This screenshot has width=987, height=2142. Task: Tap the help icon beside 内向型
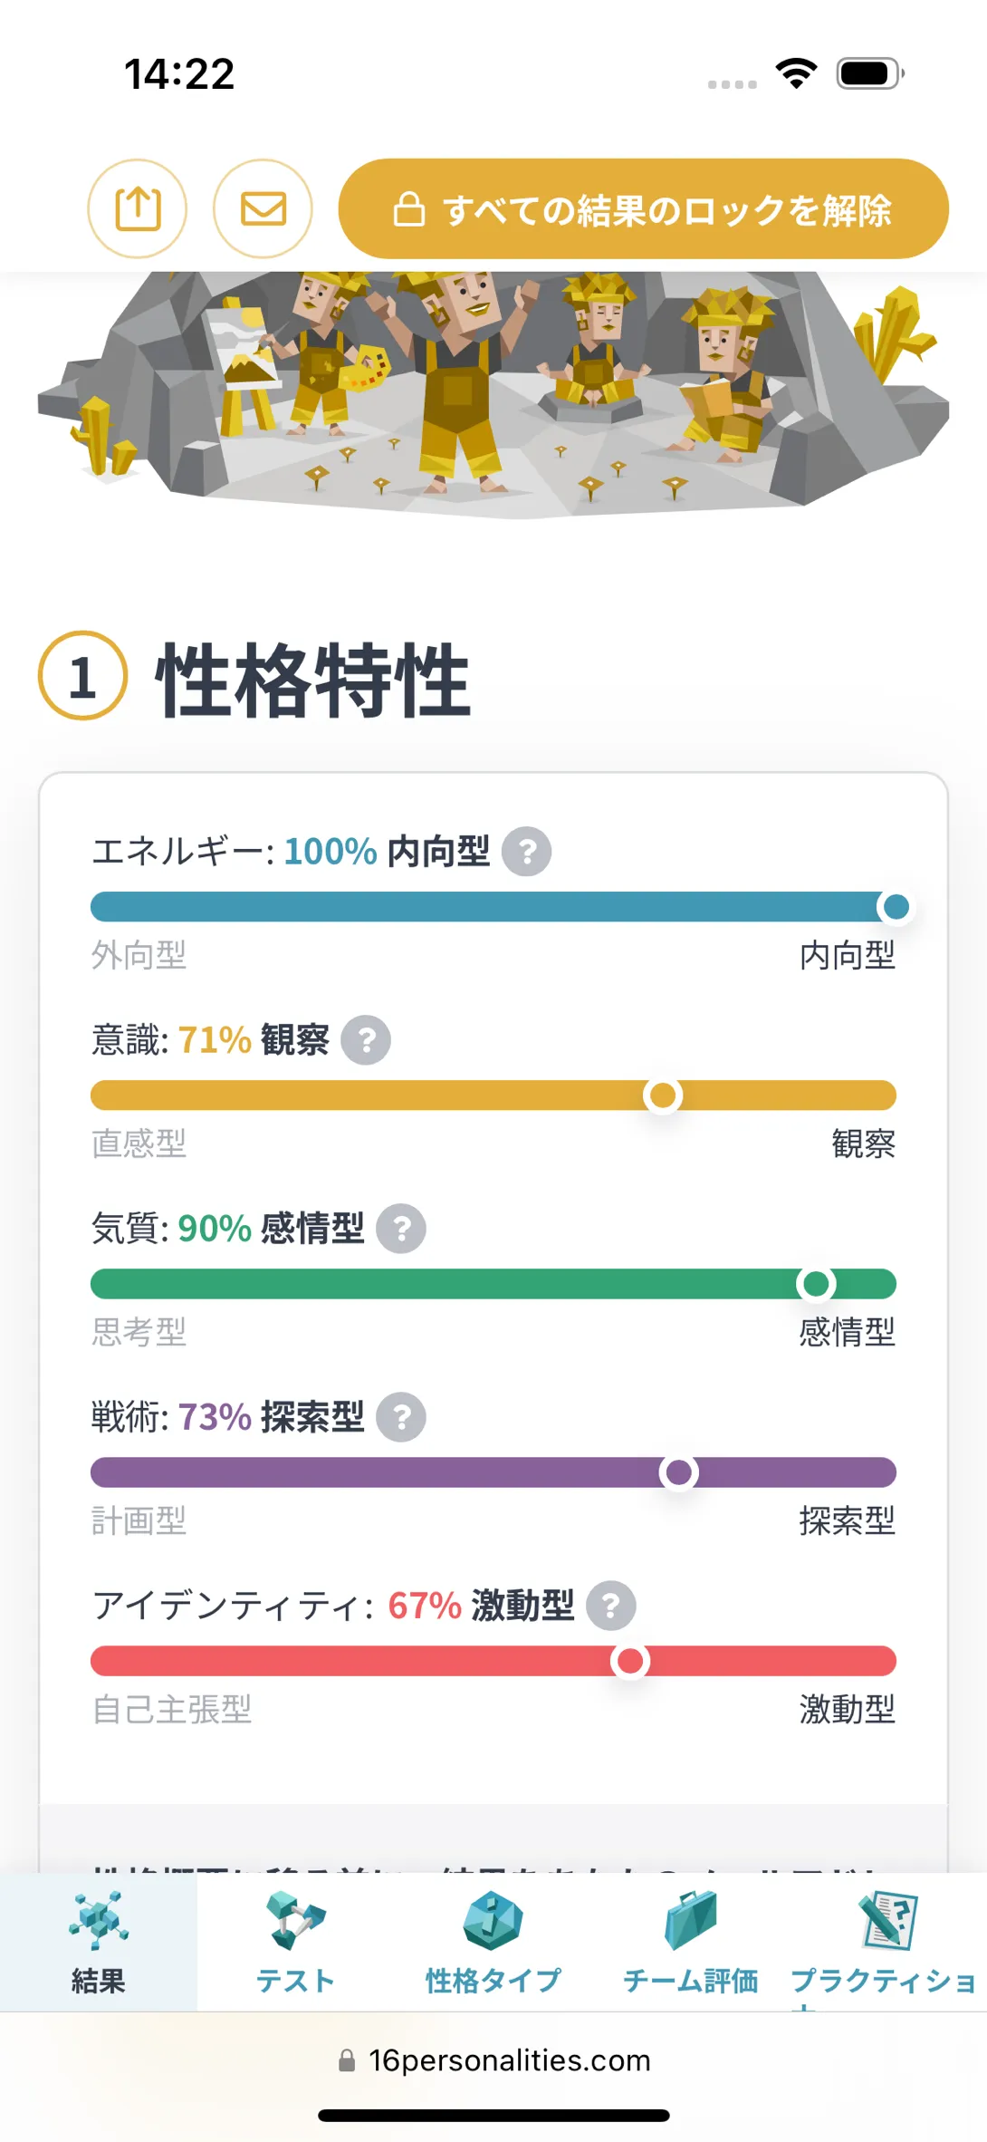(527, 852)
